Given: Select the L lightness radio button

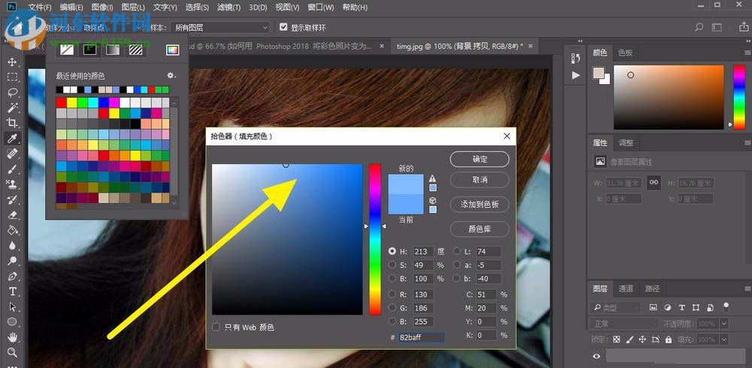Looking at the screenshot, I should (456, 251).
